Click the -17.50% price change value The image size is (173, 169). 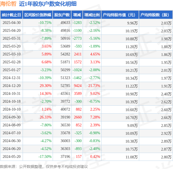coord(45,157)
